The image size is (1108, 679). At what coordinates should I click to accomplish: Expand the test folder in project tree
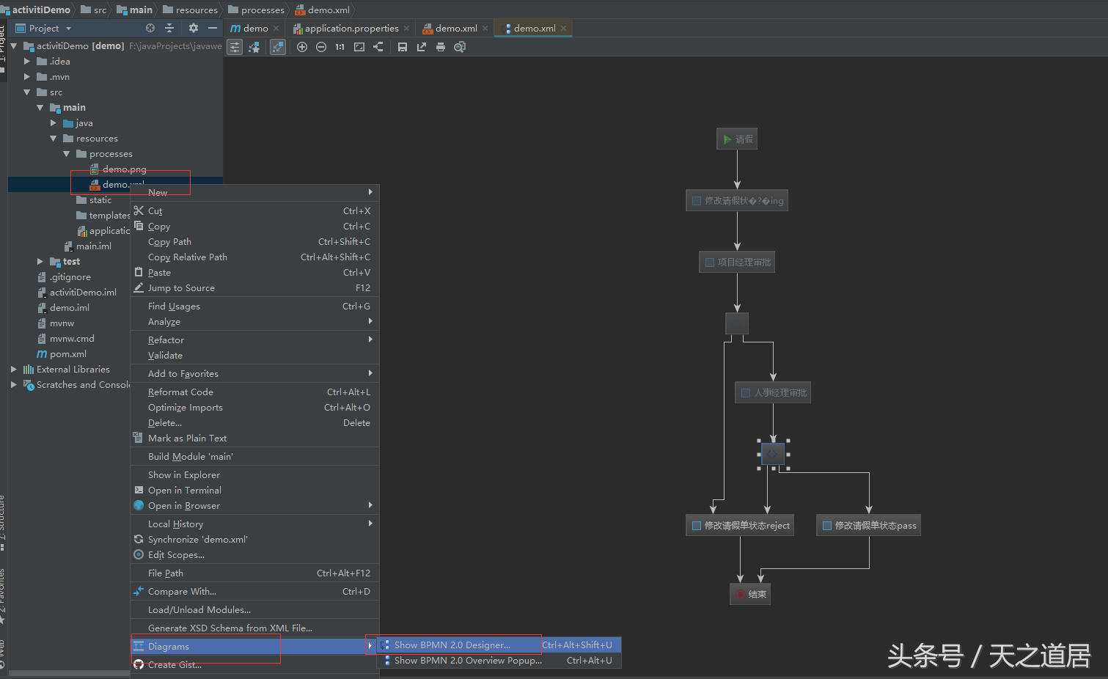[x=40, y=262]
